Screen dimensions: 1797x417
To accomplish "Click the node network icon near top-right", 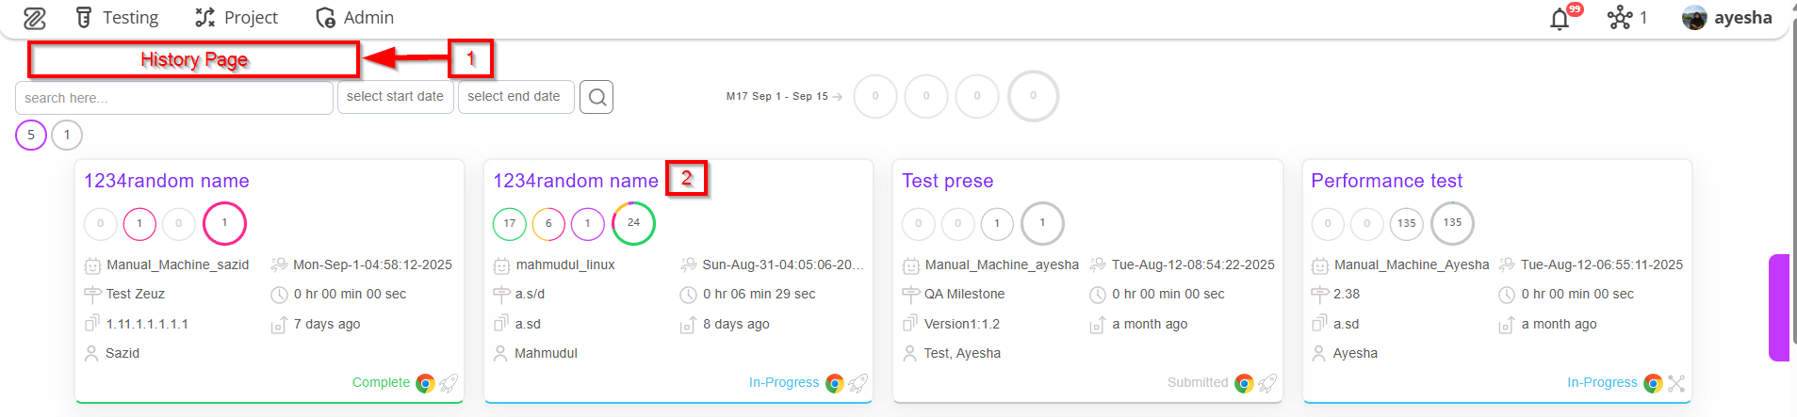I will (1620, 18).
